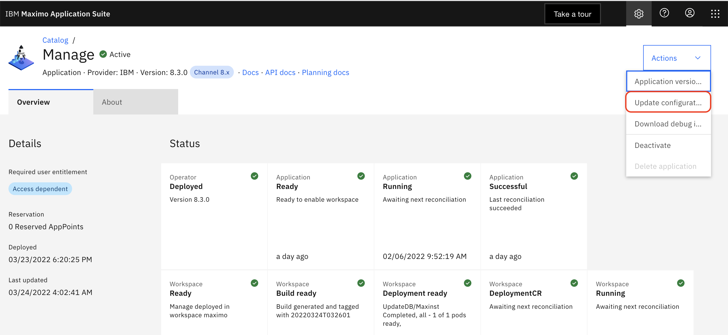Open the settings gear icon
Screen dimensions: 728x335
638,14
